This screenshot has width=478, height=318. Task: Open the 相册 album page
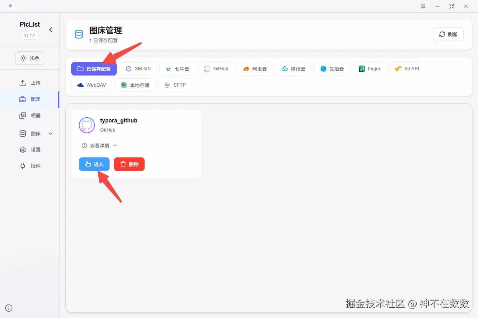[x=29, y=116]
